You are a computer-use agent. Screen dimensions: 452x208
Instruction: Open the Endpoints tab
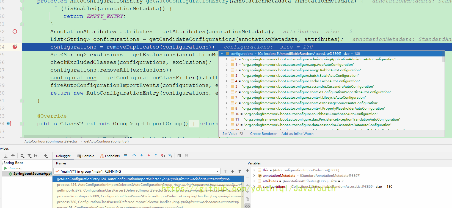tap(110, 156)
